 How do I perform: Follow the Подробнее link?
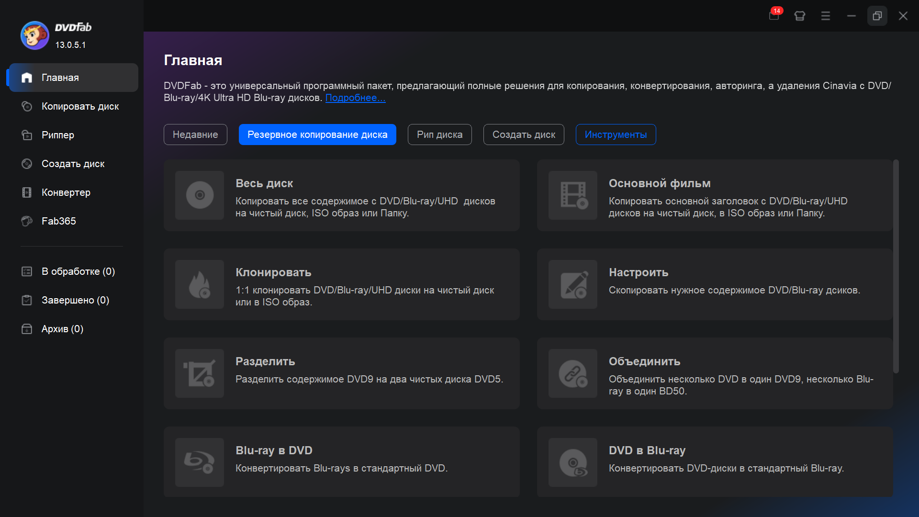coord(355,98)
